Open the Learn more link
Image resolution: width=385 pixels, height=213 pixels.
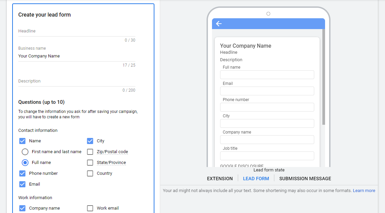(x=364, y=191)
